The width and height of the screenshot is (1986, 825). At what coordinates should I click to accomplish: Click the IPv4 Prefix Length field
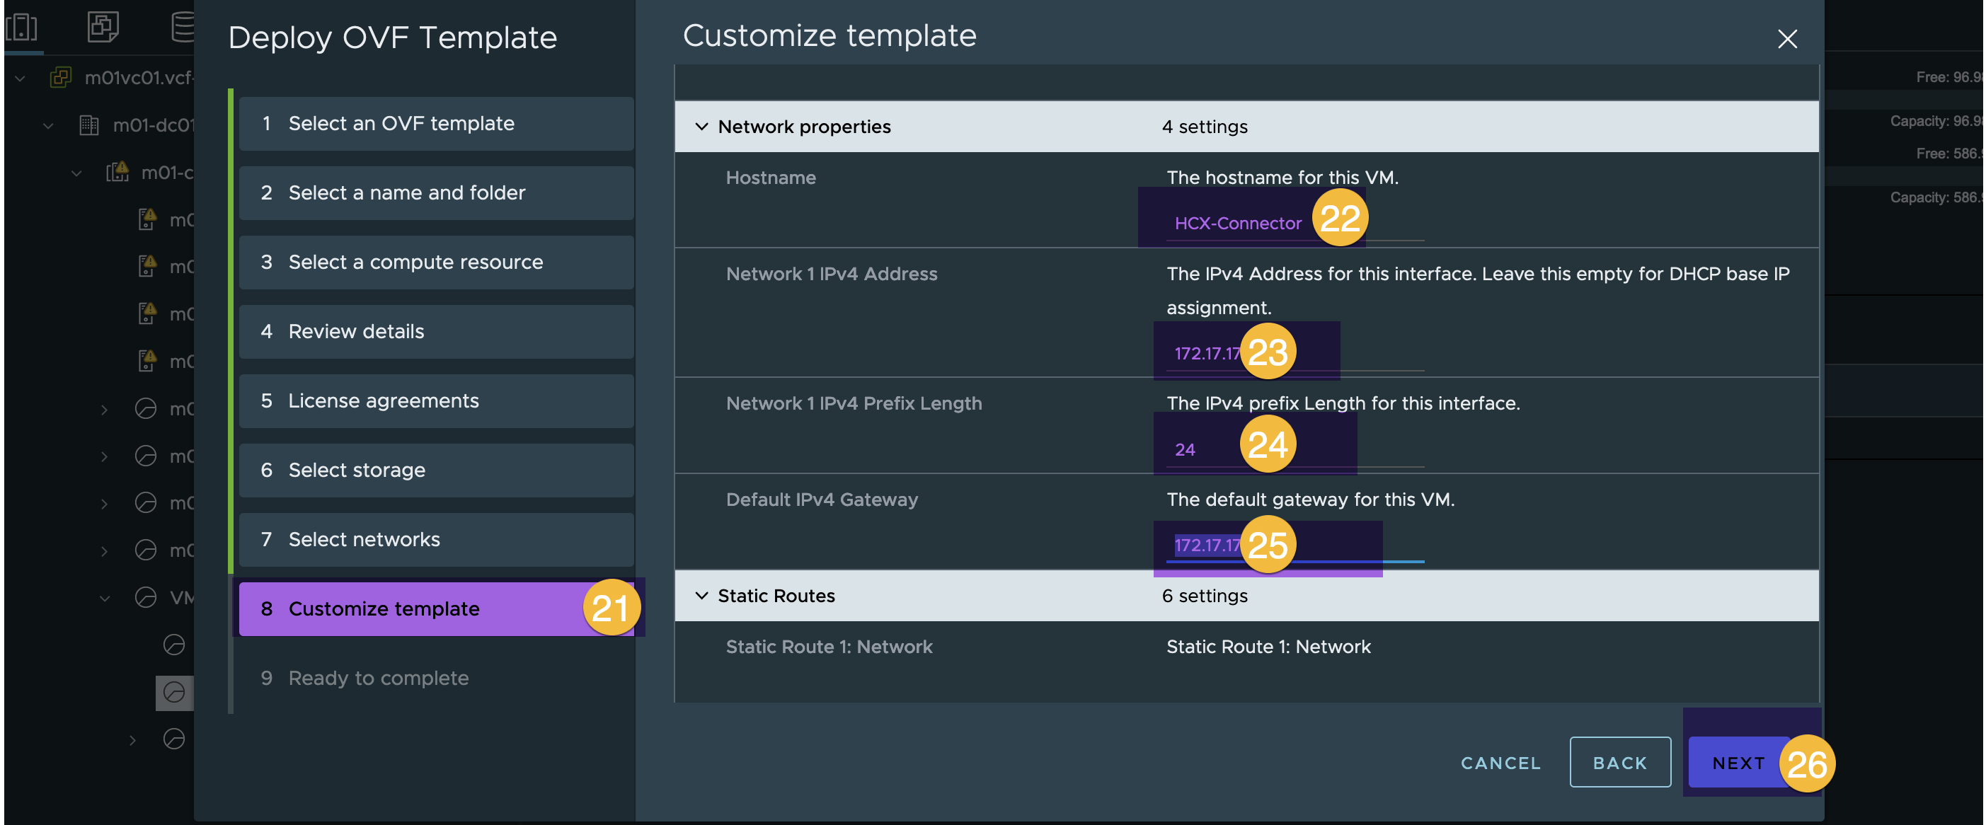coord(1295,449)
